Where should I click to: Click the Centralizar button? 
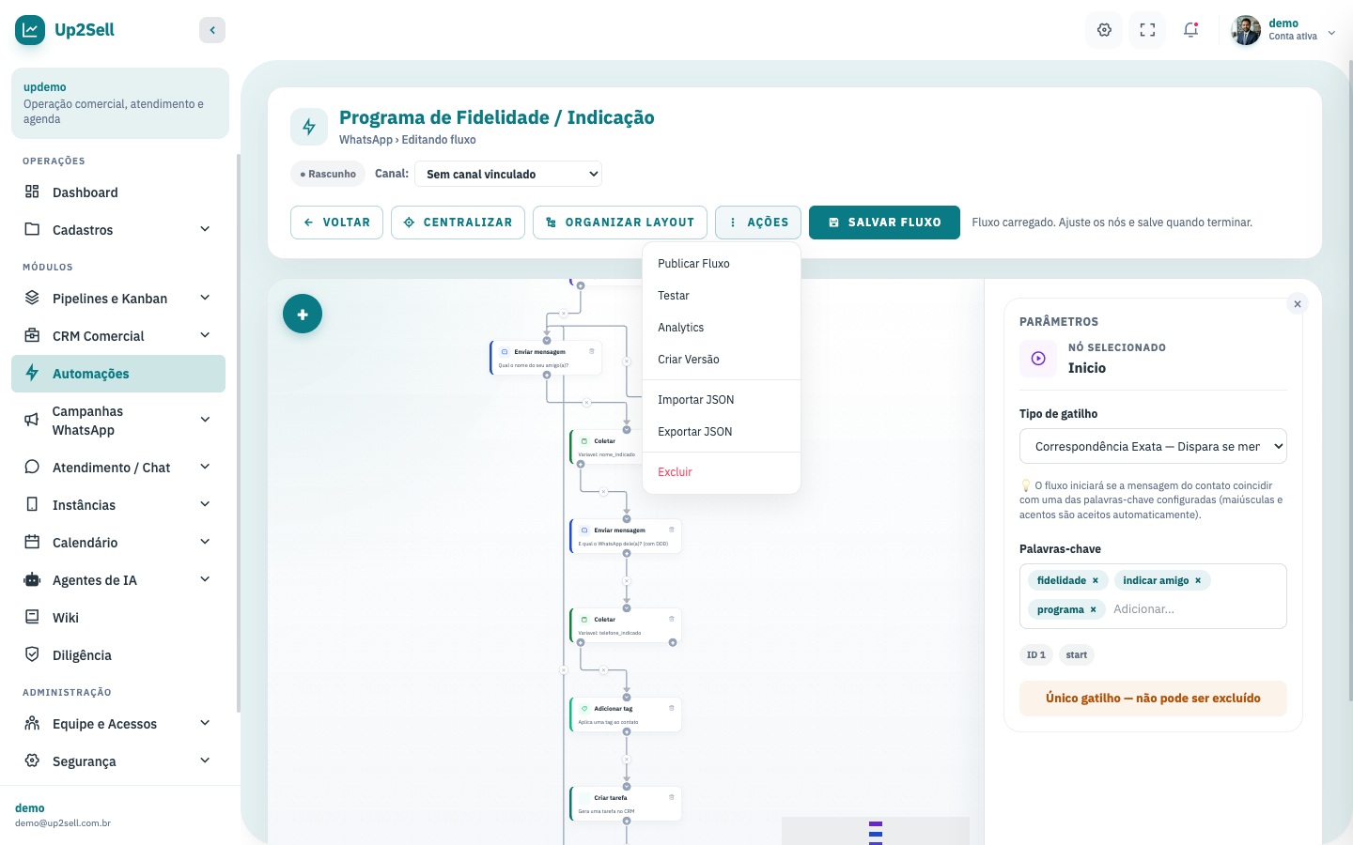point(458,223)
